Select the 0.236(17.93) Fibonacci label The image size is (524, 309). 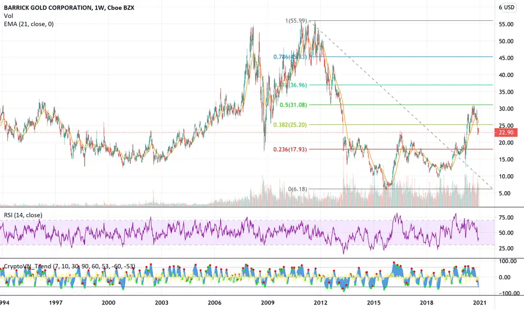coord(290,149)
